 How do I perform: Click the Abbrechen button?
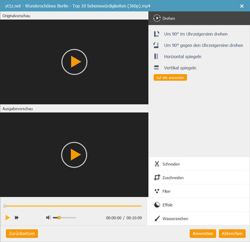(x=232, y=233)
